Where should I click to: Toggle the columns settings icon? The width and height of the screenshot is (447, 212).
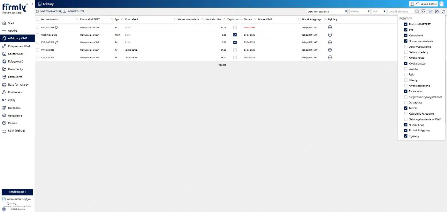430,11
